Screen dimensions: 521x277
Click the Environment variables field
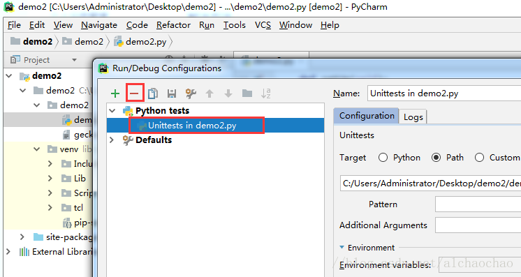tap(480, 264)
